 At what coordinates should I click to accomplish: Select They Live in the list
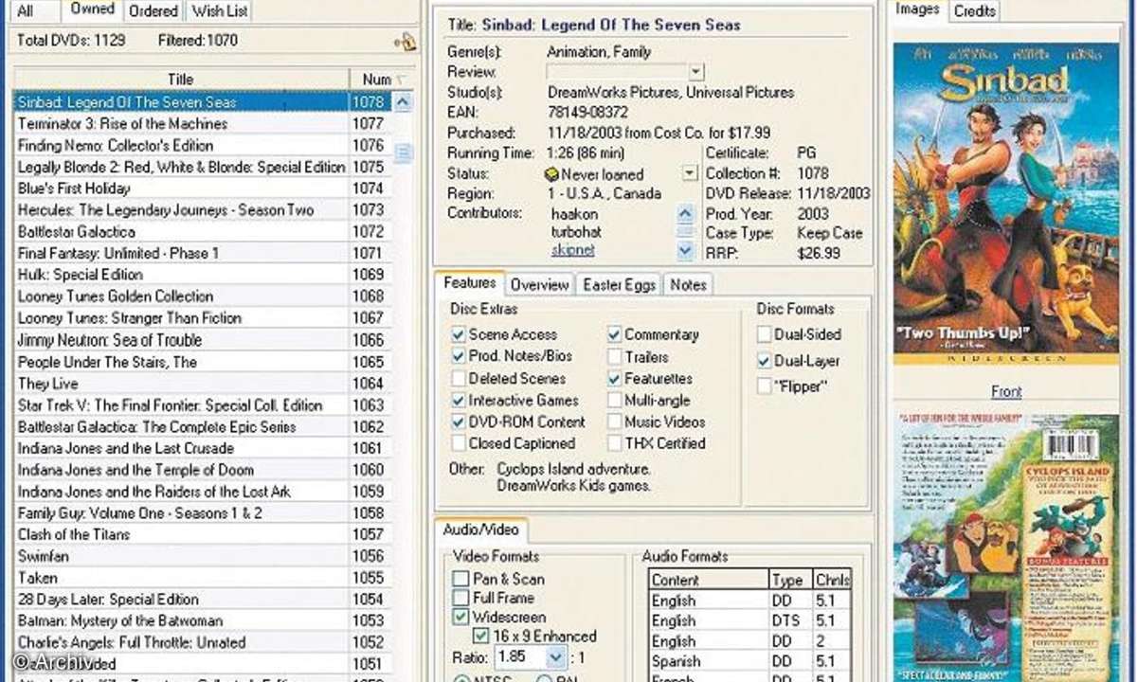[x=203, y=384]
